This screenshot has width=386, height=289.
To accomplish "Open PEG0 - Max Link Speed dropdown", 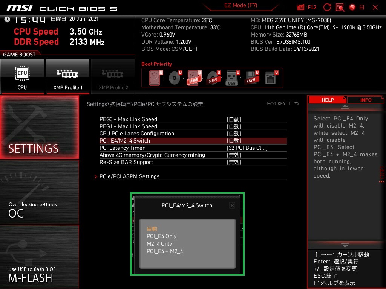I will pos(193,119).
